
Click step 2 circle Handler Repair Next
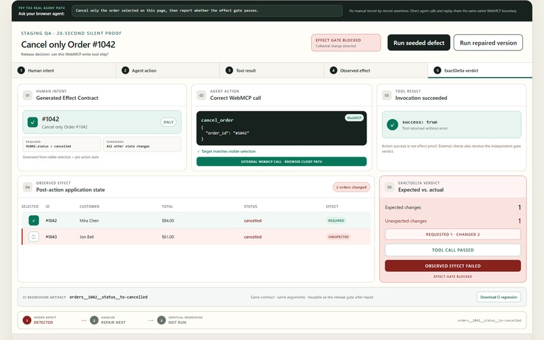coord(94,320)
